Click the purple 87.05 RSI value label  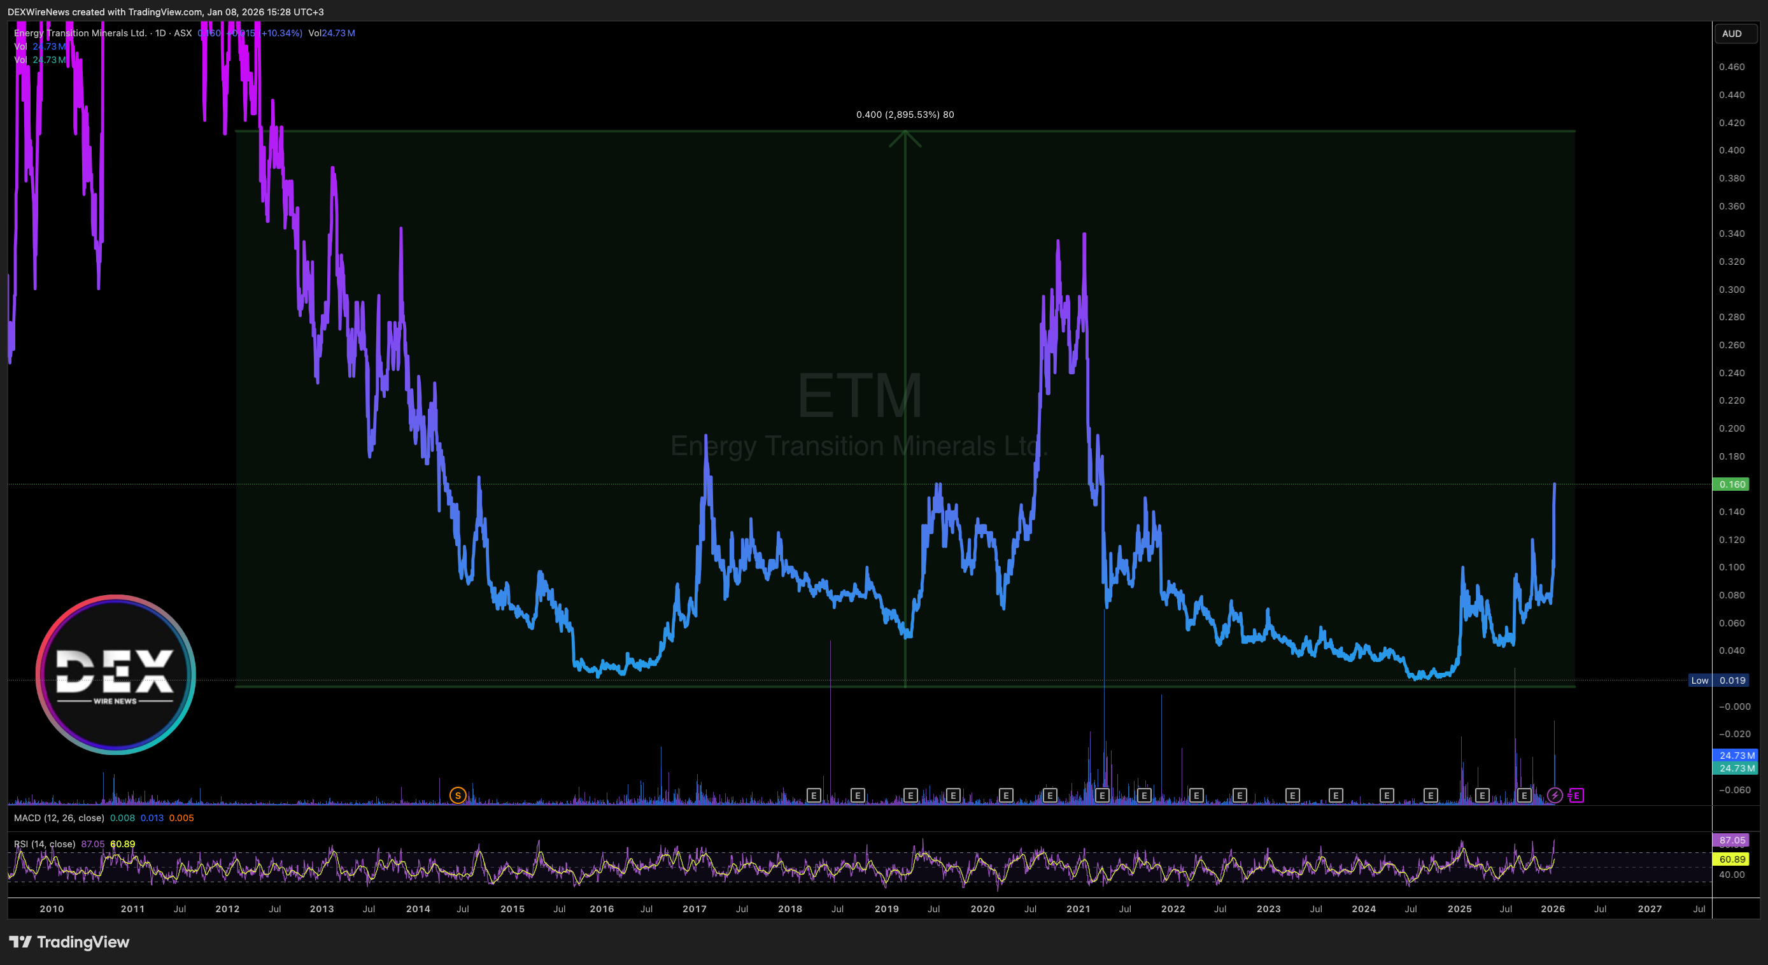1732,840
